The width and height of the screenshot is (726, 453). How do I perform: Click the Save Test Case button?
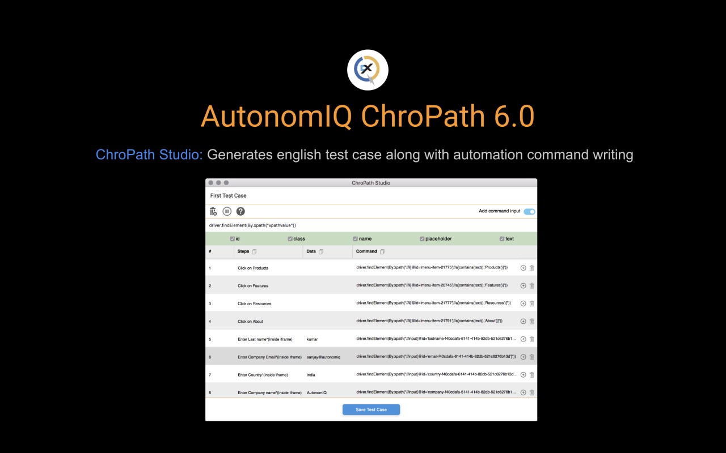click(x=371, y=409)
